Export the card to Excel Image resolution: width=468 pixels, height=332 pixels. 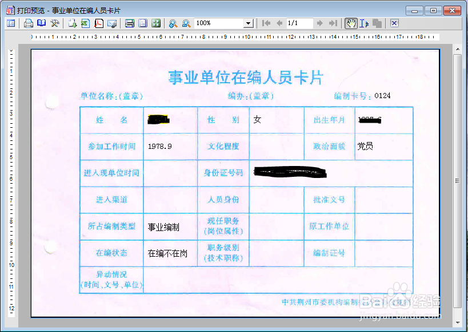(x=85, y=23)
